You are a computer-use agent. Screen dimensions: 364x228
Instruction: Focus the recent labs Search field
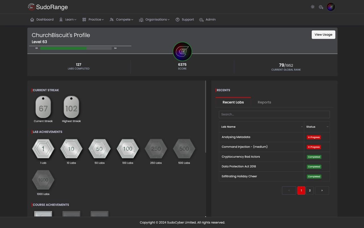coord(274,114)
